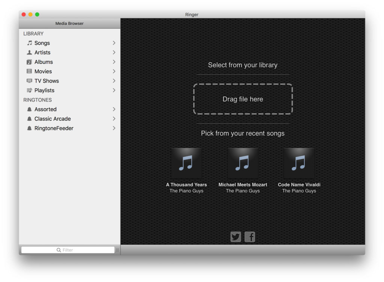Expand the Playlists chevron arrow
Image resolution: width=384 pixels, height=282 pixels.
[x=114, y=90]
